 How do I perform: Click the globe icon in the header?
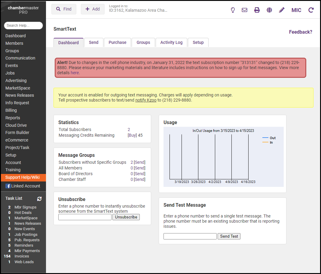[269, 10]
